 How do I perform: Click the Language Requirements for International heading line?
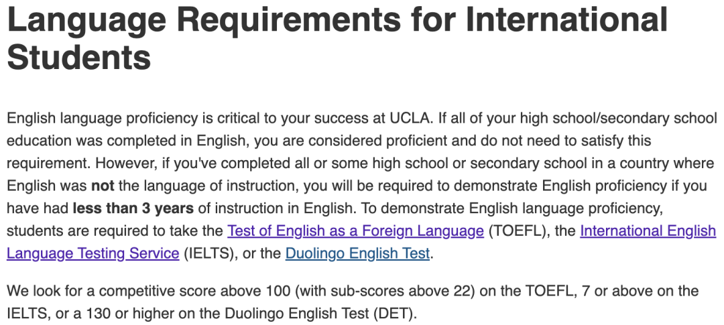(x=337, y=20)
